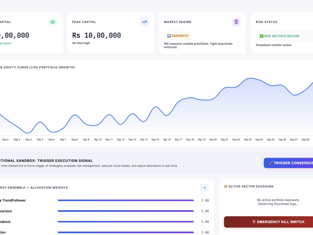
Task: Click the 'PEAK CAPITAL' card heading
Action: 84,22
